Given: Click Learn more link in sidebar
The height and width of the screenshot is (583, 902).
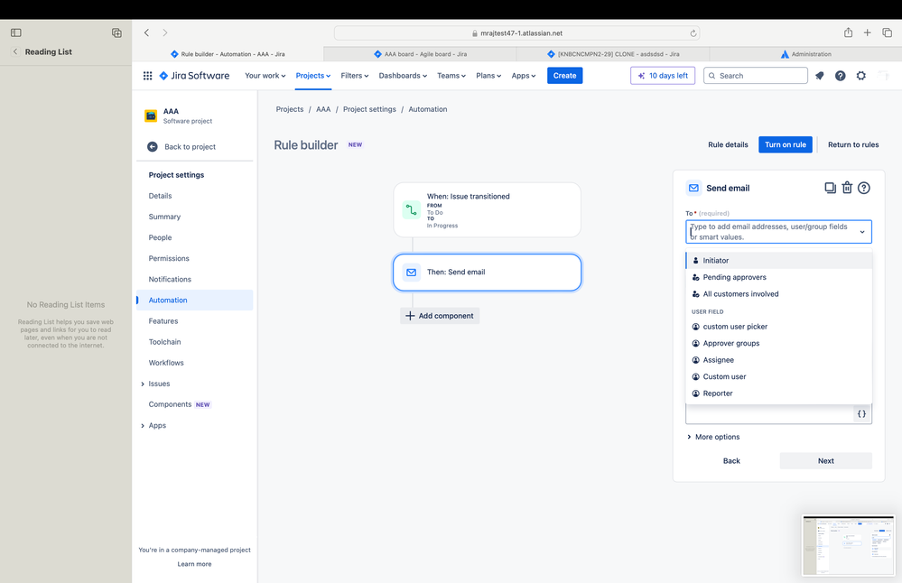Looking at the screenshot, I should coord(194,565).
